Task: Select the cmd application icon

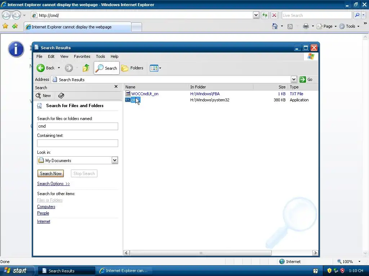Action: (x=128, y=100)
